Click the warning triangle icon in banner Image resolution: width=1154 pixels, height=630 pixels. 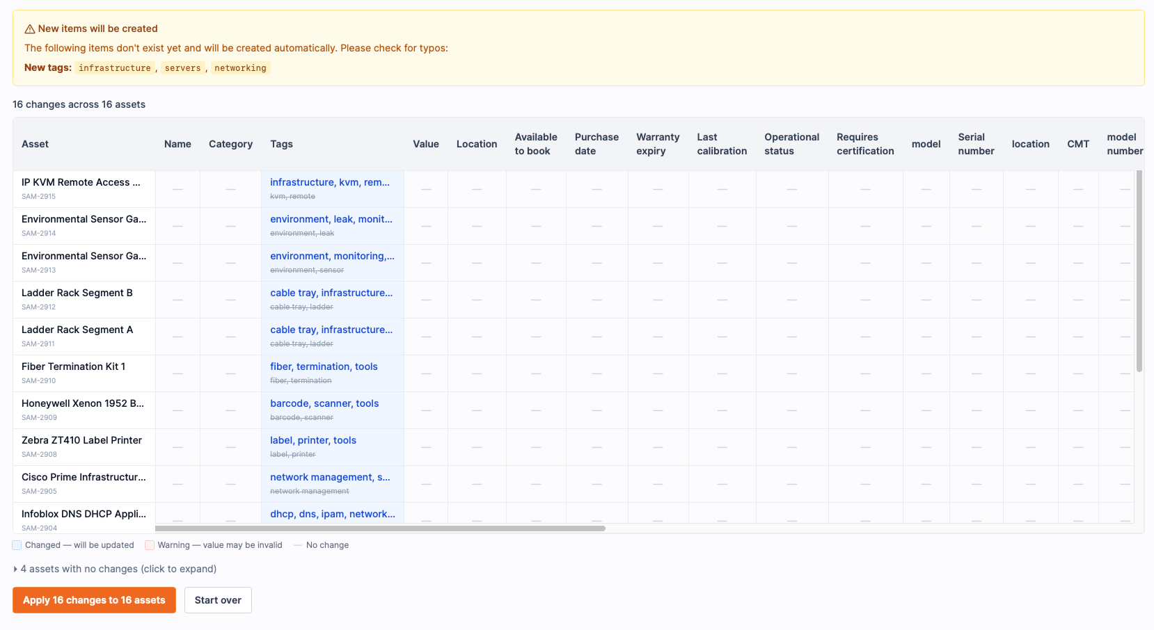[30, 29]
